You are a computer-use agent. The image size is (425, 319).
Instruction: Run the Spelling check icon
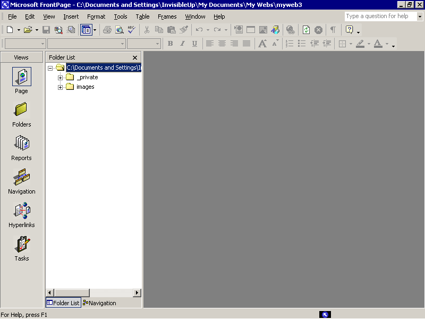[132, 30]
